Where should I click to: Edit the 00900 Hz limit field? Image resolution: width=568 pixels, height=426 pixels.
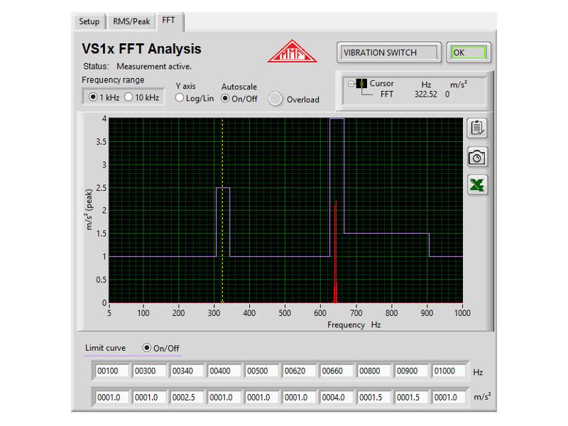coord(411,371)
